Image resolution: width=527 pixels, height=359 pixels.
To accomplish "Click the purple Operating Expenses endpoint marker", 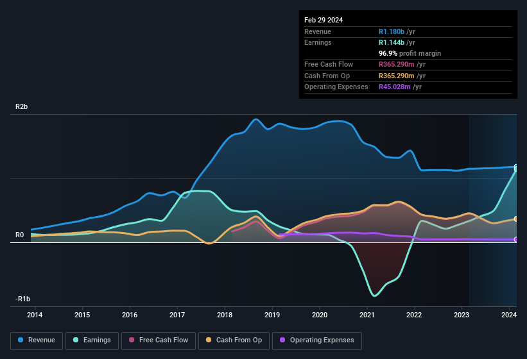I will tap(516, 239).
